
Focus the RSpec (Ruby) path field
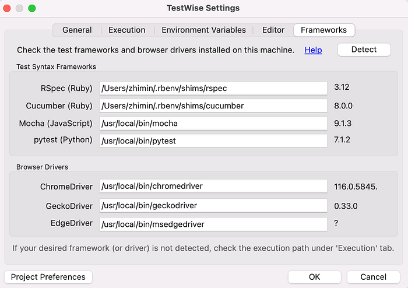pyautogui.click(x=213, y=88)
